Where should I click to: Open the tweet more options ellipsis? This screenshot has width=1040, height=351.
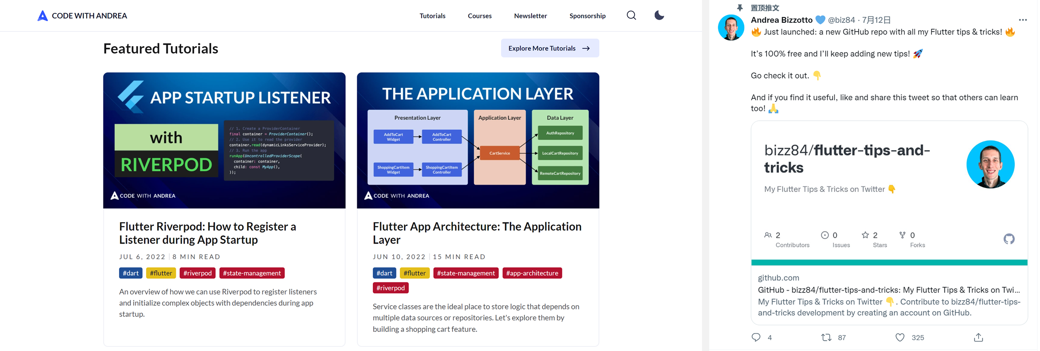pos(1023,20)
